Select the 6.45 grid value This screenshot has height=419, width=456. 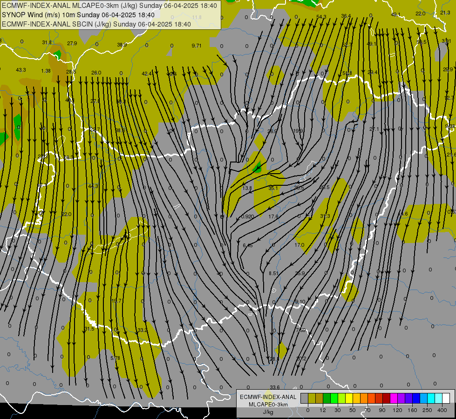click(248, 245)
